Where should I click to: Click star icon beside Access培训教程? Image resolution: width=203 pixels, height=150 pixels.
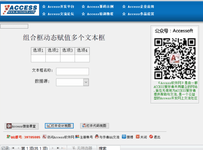(83, 14)
